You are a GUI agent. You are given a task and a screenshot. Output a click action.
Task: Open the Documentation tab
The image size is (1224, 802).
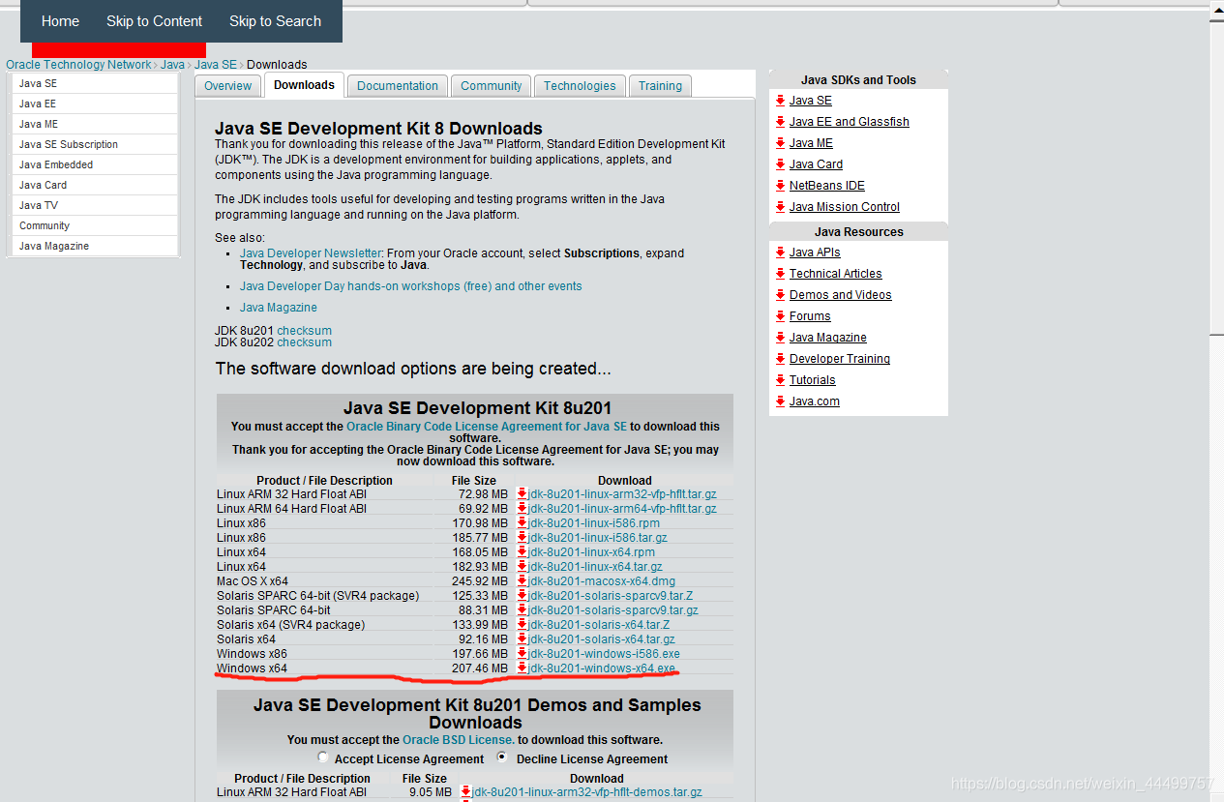pyautogui.click(x=398, y=86)
